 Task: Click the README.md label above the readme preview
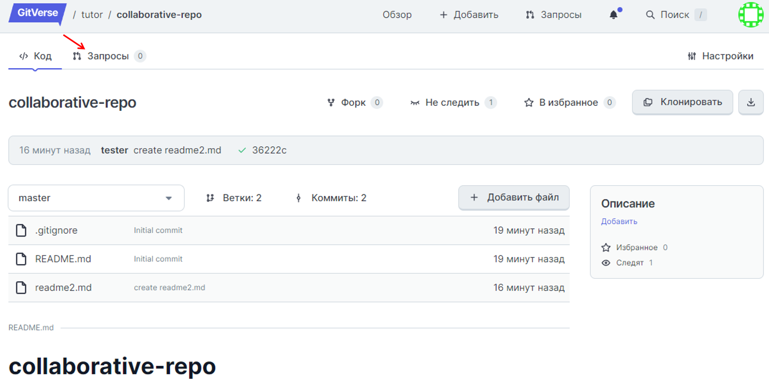click(31, 328)
